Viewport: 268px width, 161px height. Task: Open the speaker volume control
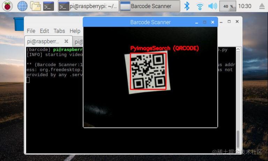213,6
